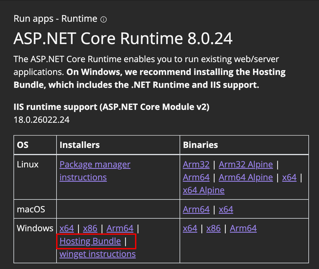The image size is (319, 269).
Task: Open the Windows x64 installer
Action: pos(67,228)
